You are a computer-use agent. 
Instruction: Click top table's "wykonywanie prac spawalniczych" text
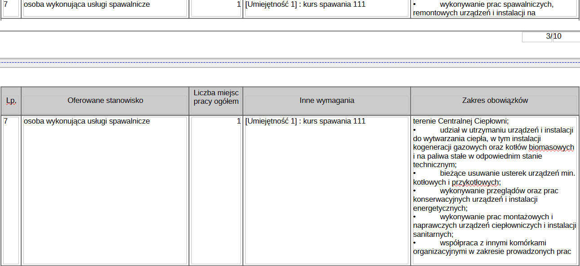[x=496, y=4]
